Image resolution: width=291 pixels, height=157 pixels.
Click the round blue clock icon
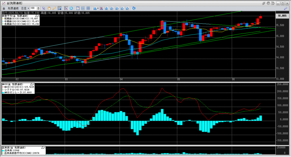(71, 8)
